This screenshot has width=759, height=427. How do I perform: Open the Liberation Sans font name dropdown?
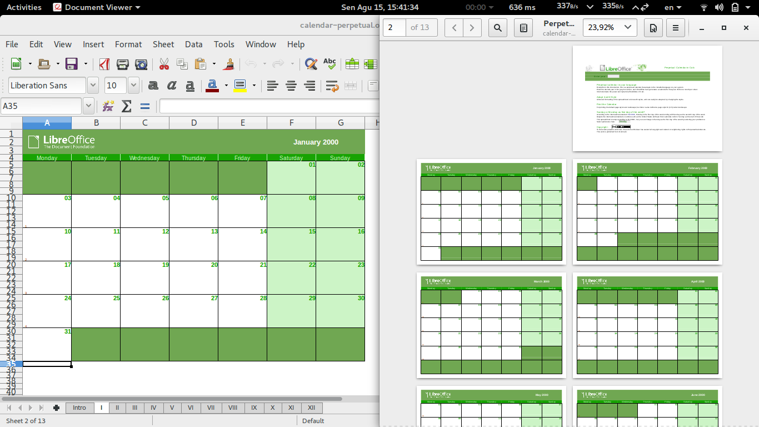(93, 85)
